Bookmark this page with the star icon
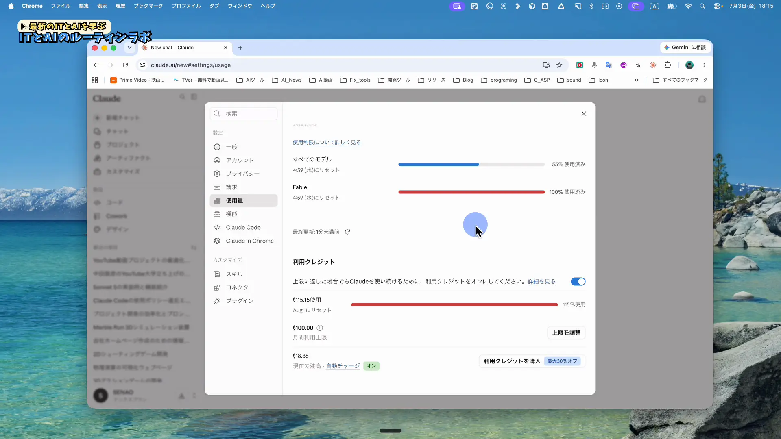Screen dimensions: 781x439 (559, 65)
